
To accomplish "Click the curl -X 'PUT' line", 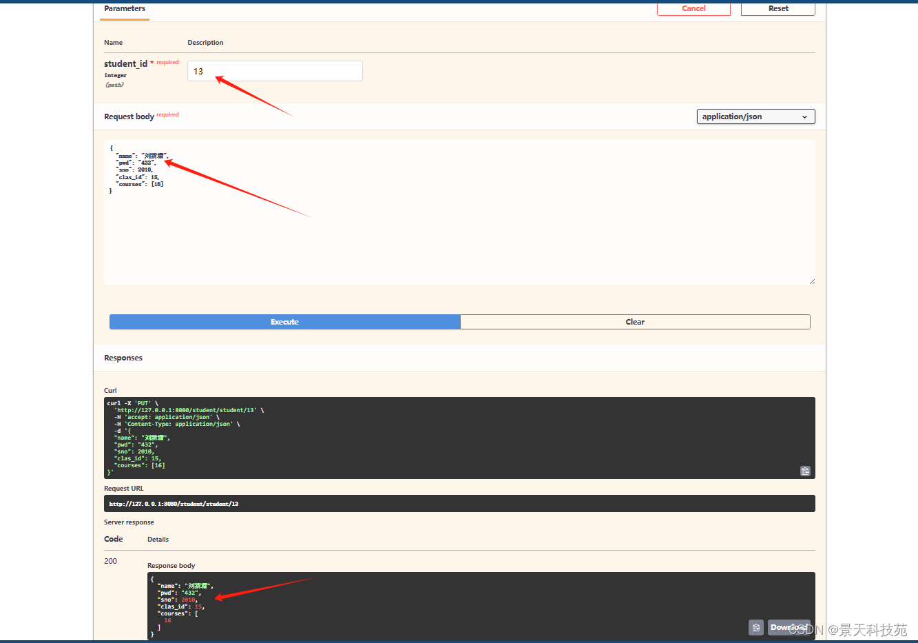I will (x=133, y=403).
